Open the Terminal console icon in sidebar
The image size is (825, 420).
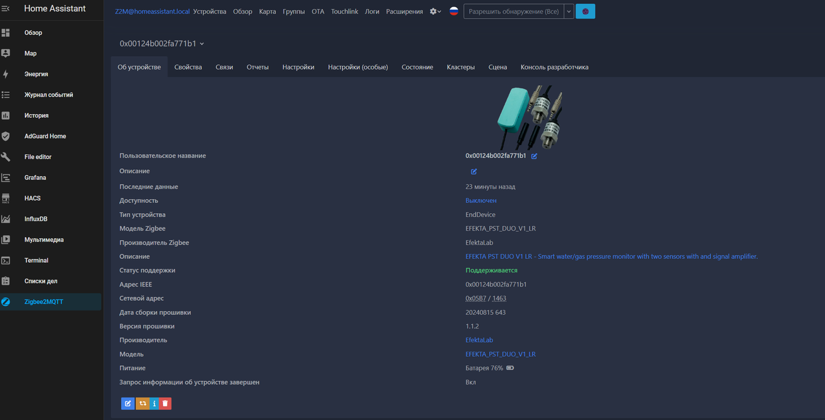coord(6,260)
